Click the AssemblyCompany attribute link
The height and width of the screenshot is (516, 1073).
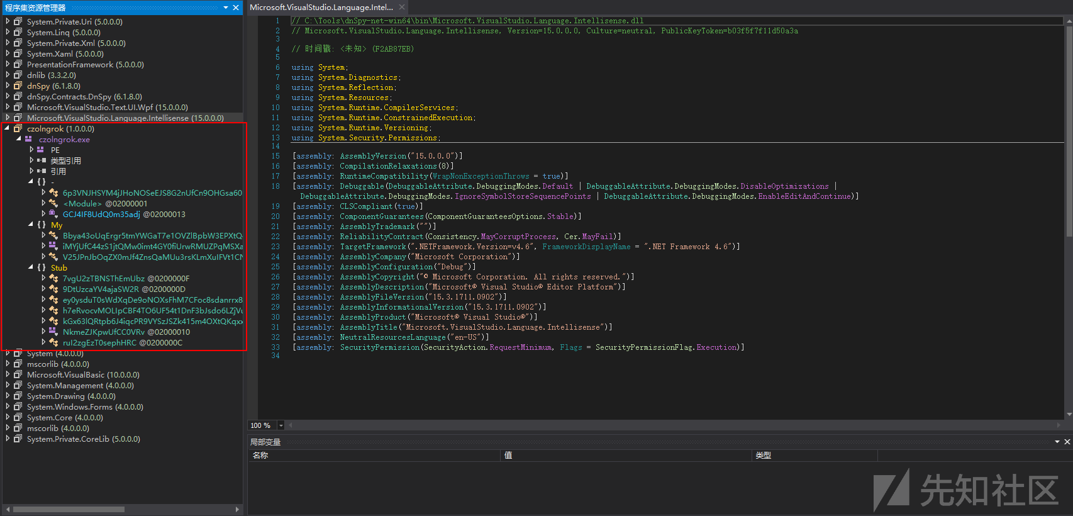coord(374,257)
